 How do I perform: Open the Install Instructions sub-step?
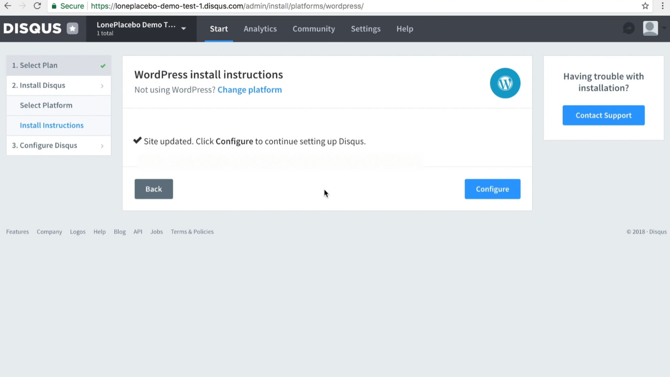(x=58, y=126)
